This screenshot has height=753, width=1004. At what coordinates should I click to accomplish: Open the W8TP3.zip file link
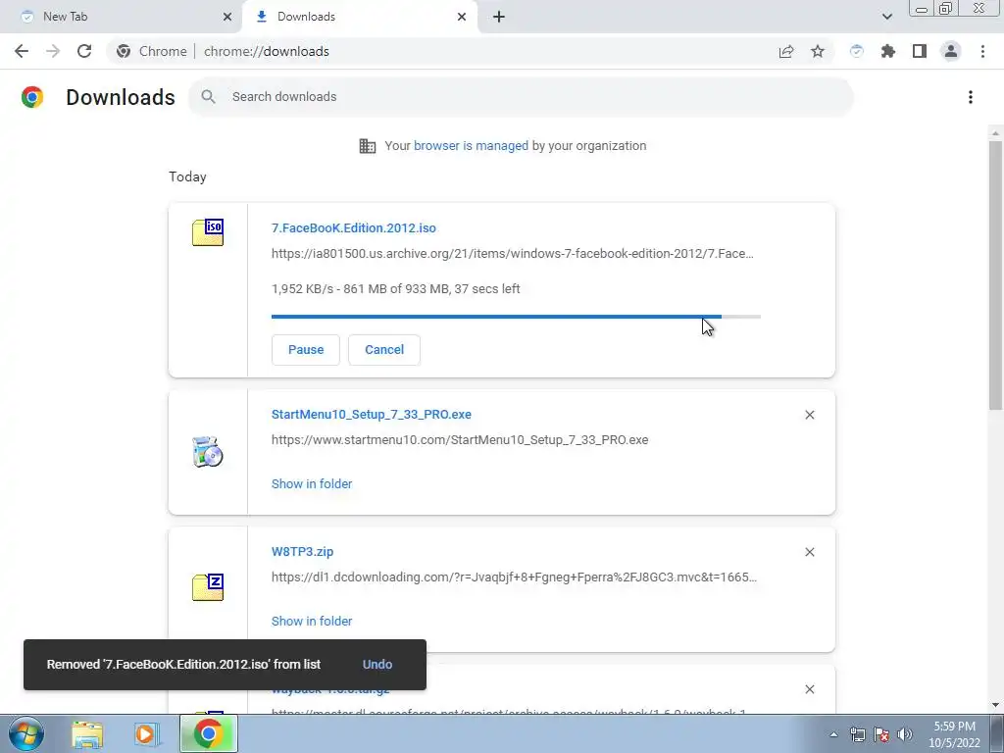pyautogui.click(x=302, y=551)
